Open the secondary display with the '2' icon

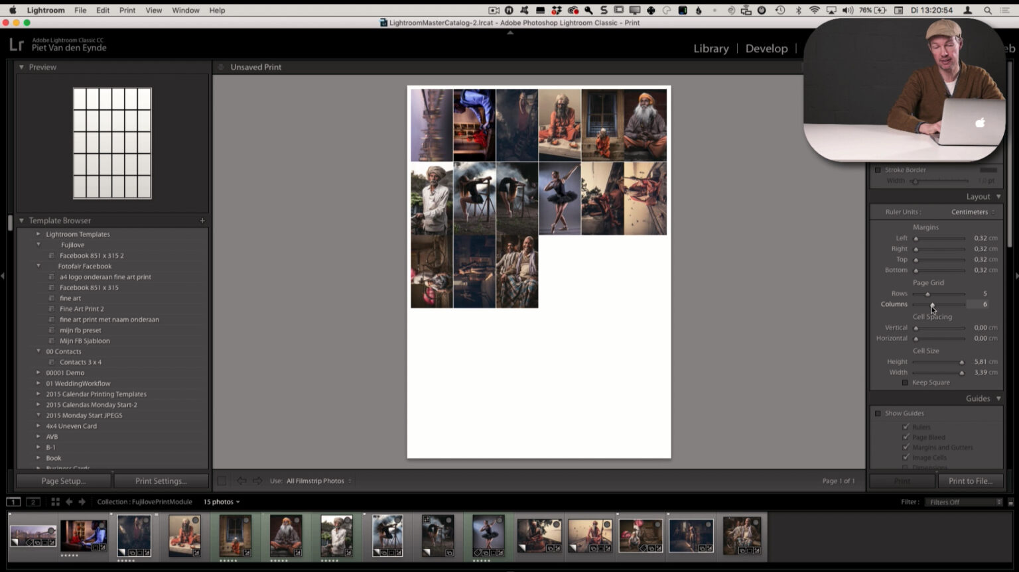pos(33,502)
